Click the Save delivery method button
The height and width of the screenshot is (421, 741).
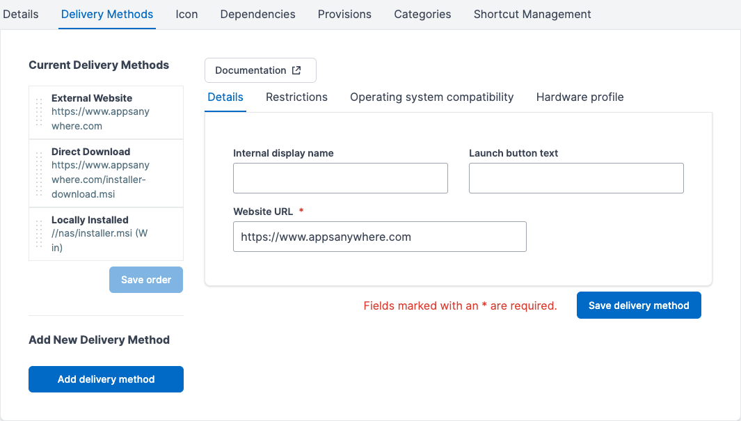click(639, 305)
